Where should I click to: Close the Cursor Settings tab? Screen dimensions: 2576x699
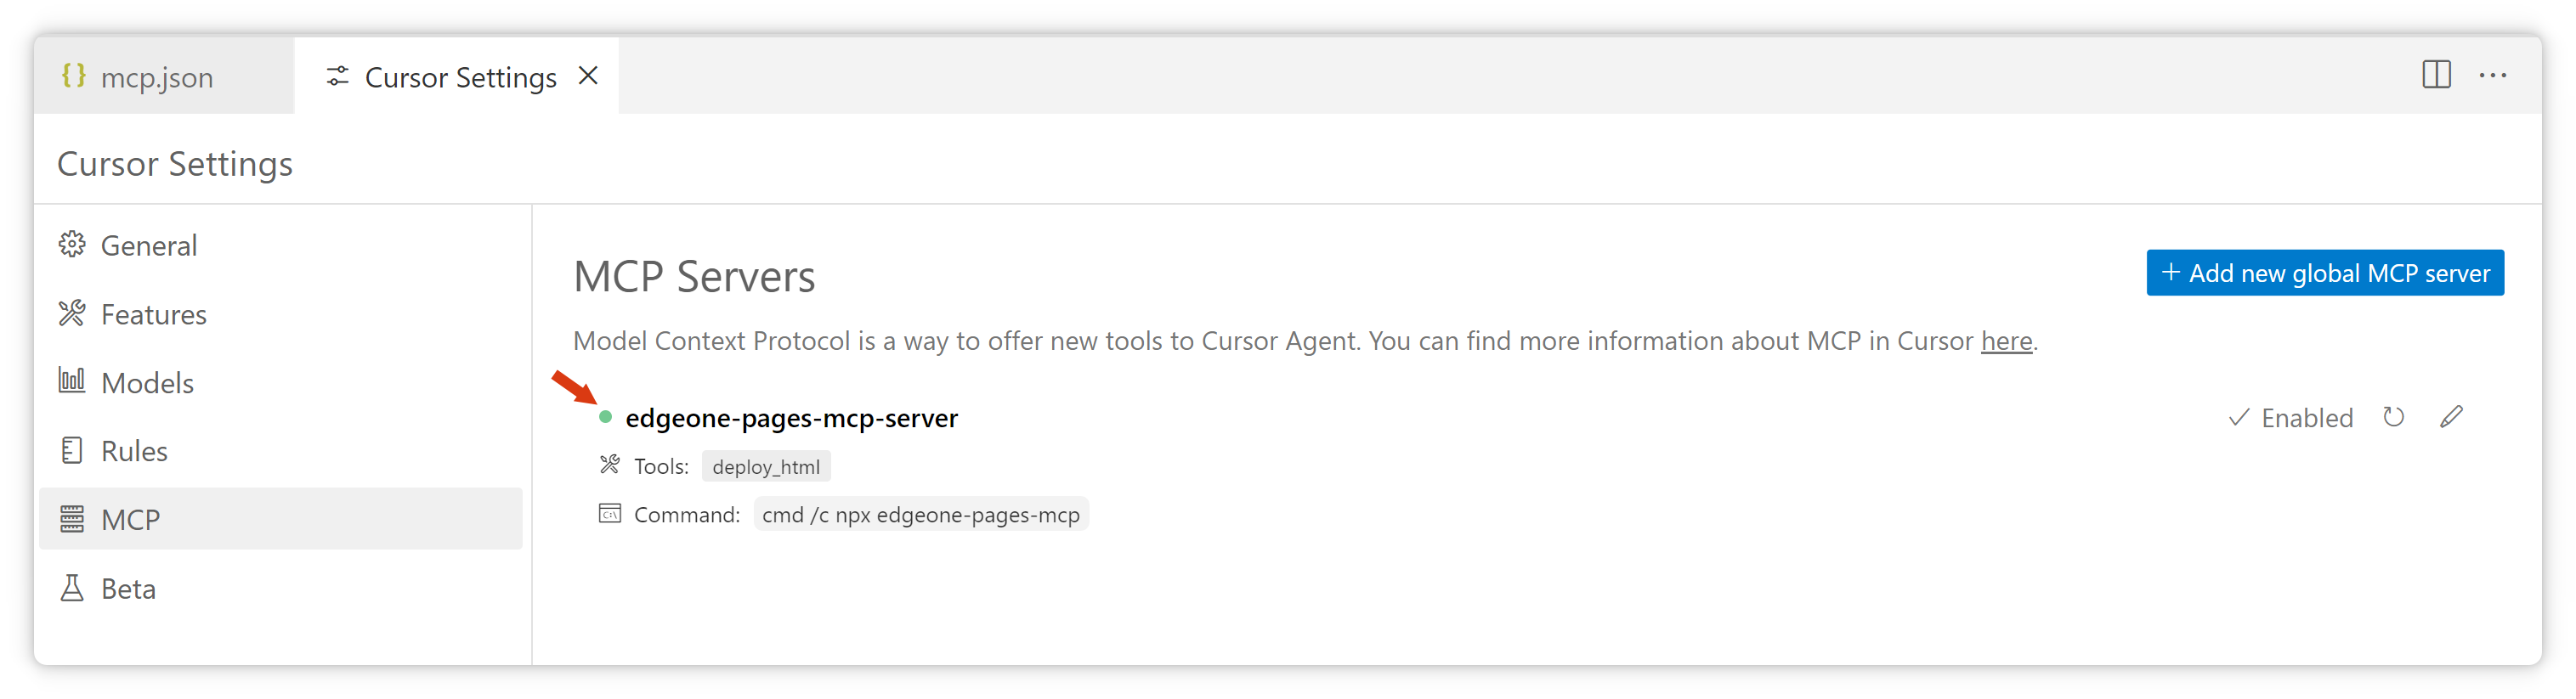coord(589,76)
